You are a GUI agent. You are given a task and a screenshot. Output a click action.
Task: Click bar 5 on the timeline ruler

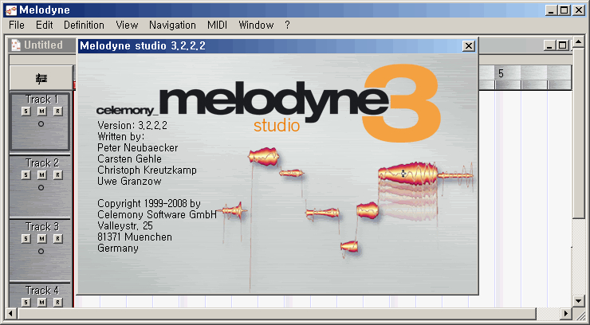501,73
